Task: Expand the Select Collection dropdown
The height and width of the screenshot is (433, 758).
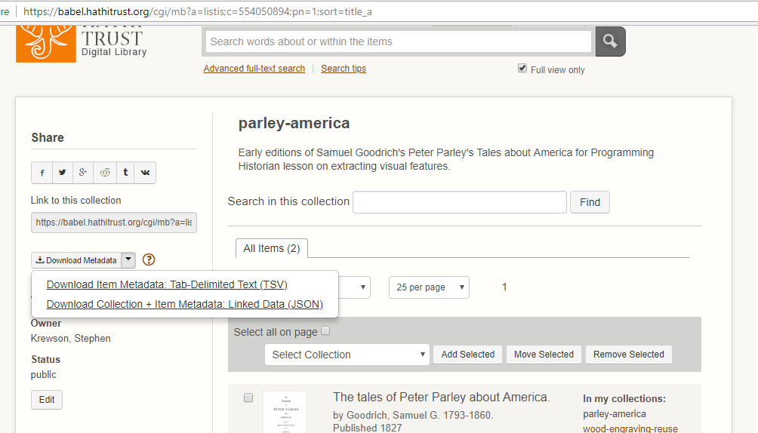Action: 347,355
